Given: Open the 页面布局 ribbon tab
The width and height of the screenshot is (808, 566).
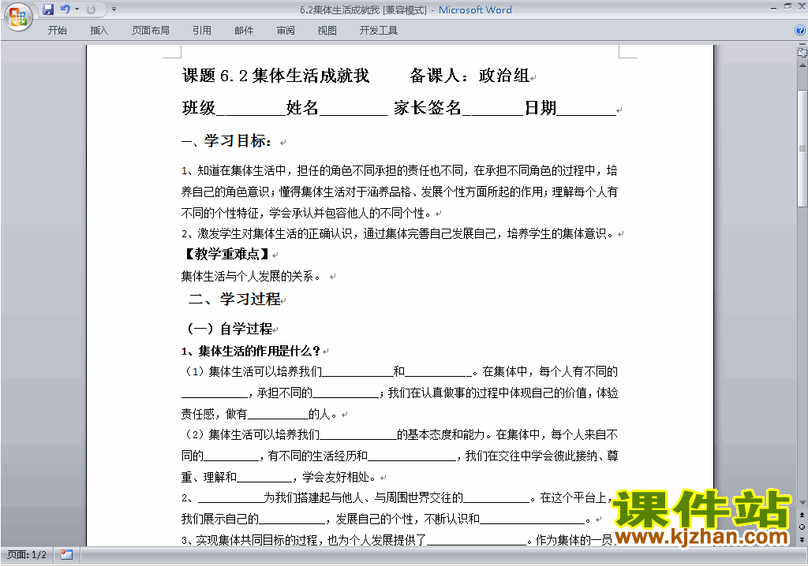Looking at the screenshot, I should coord(151,31).
